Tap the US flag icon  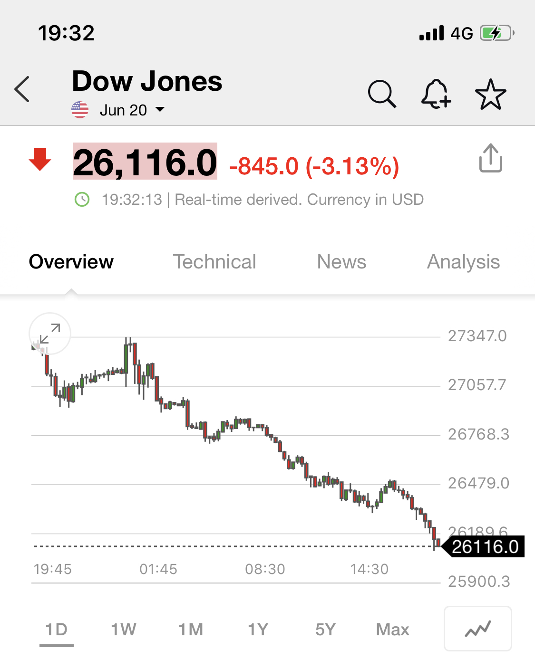click(x=80, y=110)
